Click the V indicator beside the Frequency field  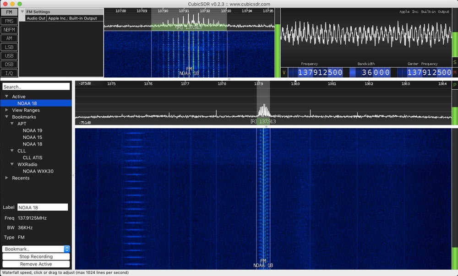tap(283, 72)
